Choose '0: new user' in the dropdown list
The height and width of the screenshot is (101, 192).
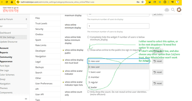(118, 67)
